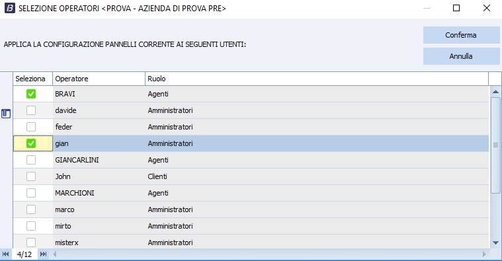Click the scroll down arrow of list
The width and height of the screenshot is (502, 261).
click(x=495, y=242)
